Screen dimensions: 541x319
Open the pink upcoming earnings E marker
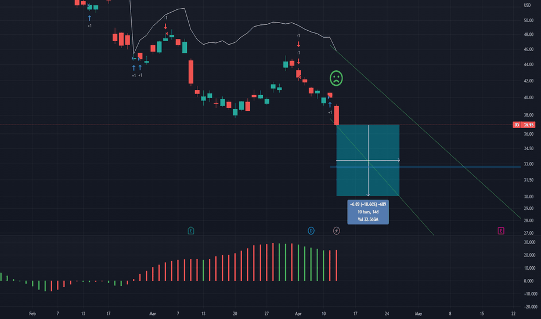(x=500, y=230)
